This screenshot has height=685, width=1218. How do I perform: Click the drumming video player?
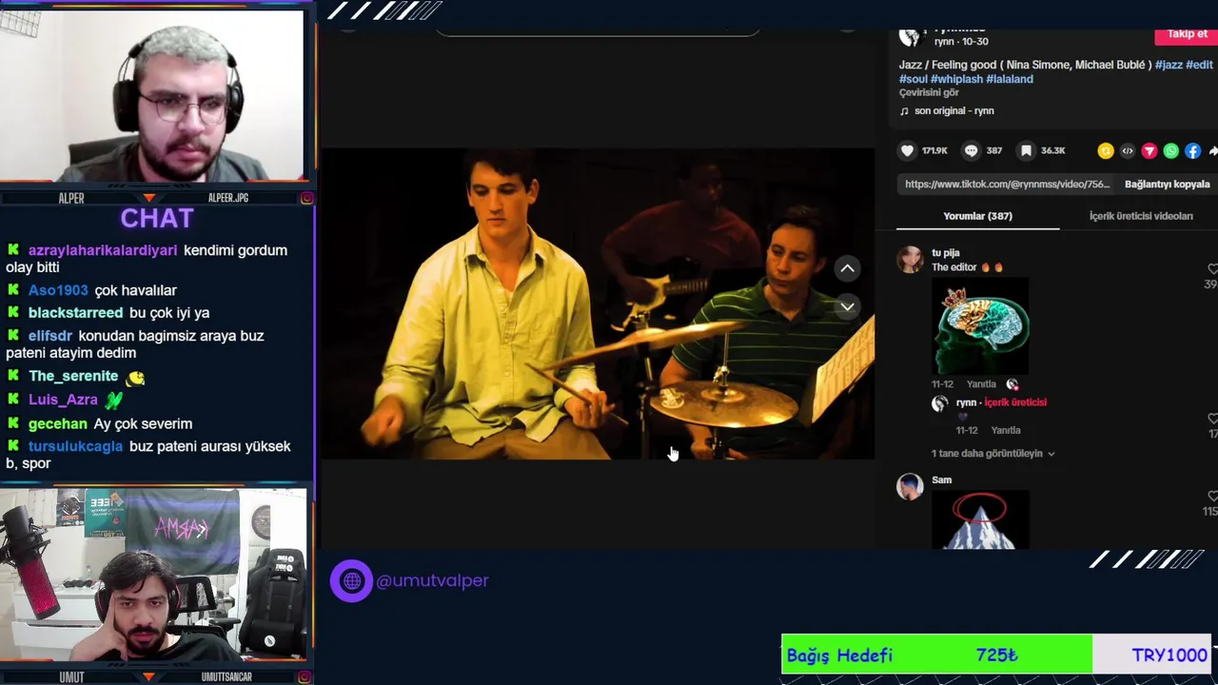click(598, 303)
